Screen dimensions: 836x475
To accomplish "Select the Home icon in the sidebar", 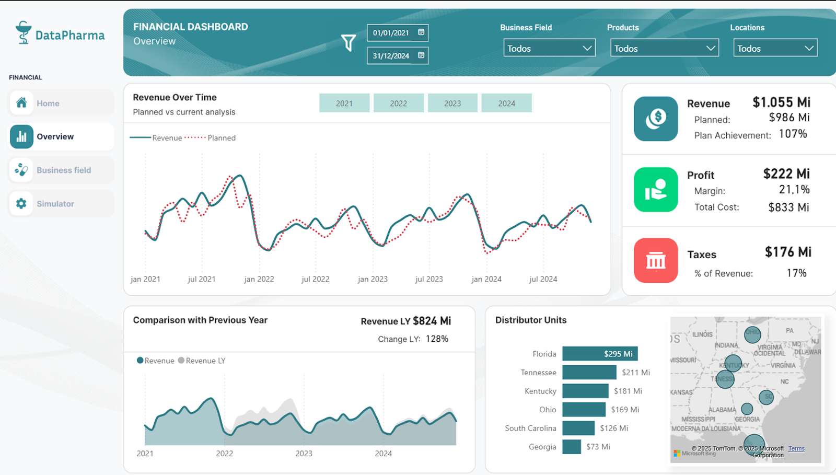I will 21,103.
